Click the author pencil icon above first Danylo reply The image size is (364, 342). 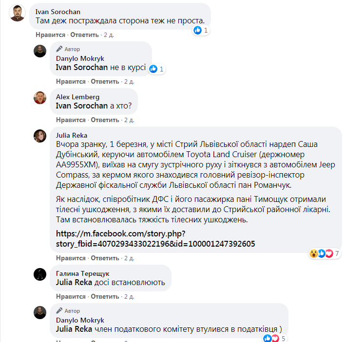pyautogui.click(x=59, y=49)
